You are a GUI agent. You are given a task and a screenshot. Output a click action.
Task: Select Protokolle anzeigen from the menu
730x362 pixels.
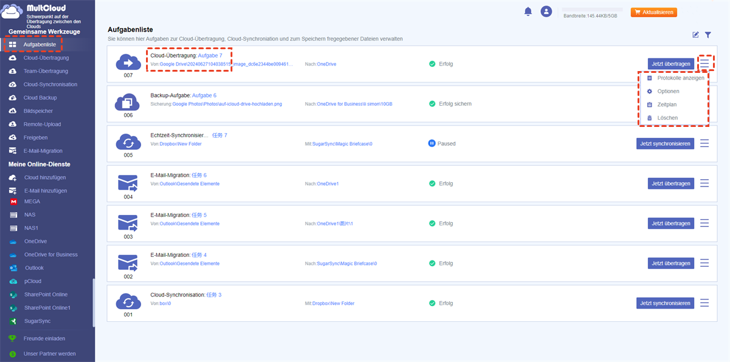click(680, 78)
